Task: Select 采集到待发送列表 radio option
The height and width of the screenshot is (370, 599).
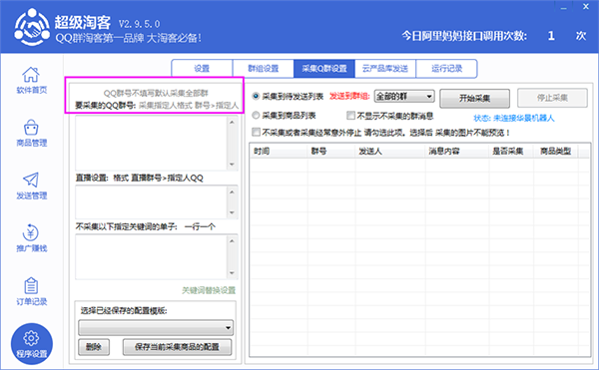Action: (256, 96)
